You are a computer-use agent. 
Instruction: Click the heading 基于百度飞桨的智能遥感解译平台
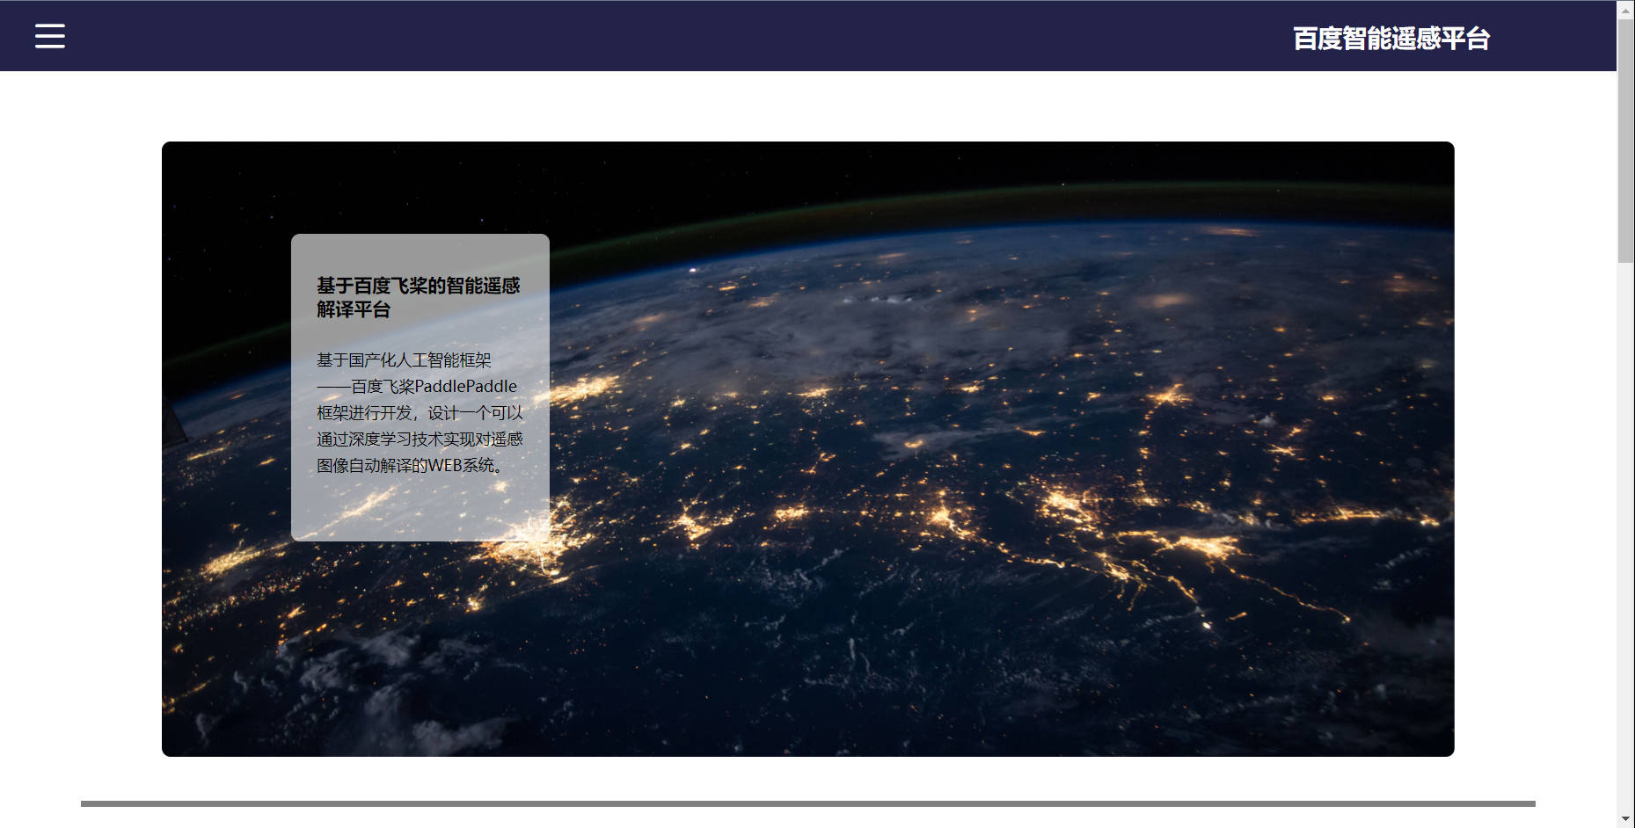point(419,297)
